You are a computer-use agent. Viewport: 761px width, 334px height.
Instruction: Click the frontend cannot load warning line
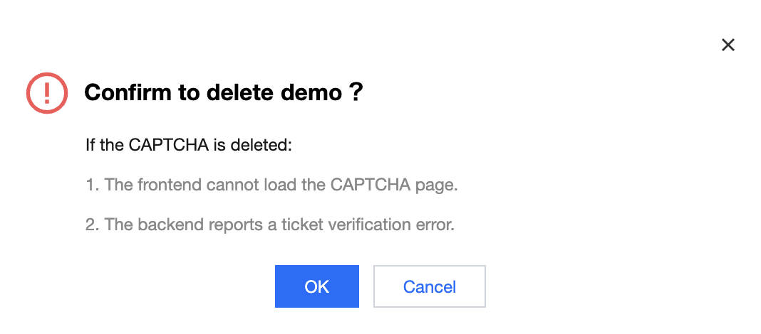point(271,185)
